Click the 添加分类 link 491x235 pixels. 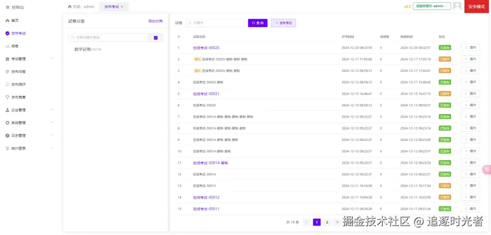coord(155,21)
